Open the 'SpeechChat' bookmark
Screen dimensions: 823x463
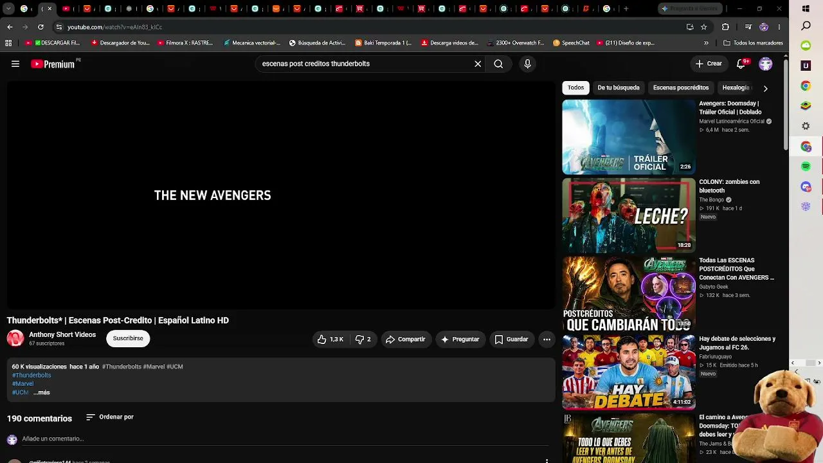571,43
